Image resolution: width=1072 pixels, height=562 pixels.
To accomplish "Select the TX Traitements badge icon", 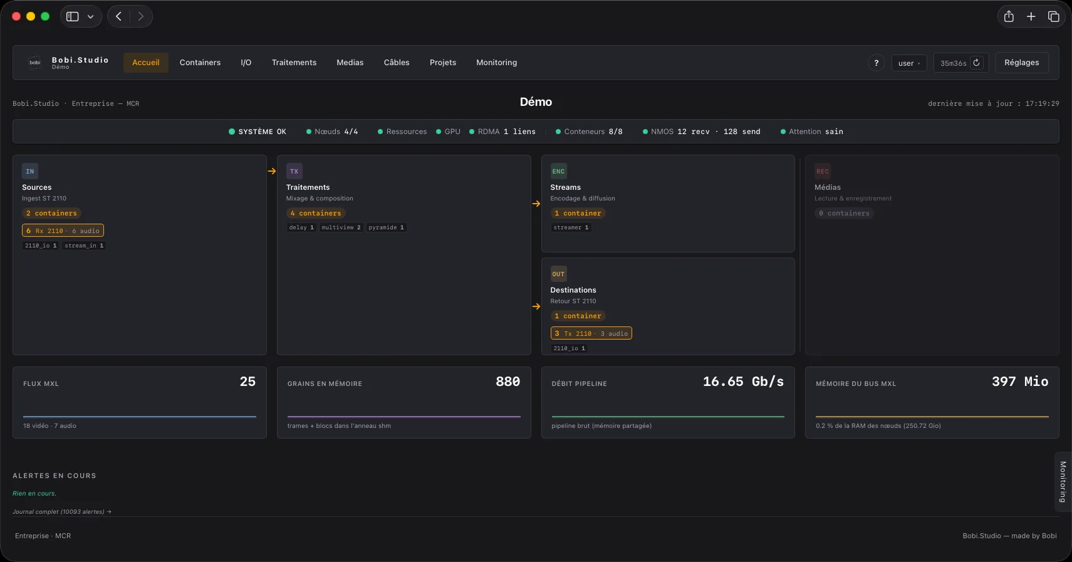I will (294, 171).
